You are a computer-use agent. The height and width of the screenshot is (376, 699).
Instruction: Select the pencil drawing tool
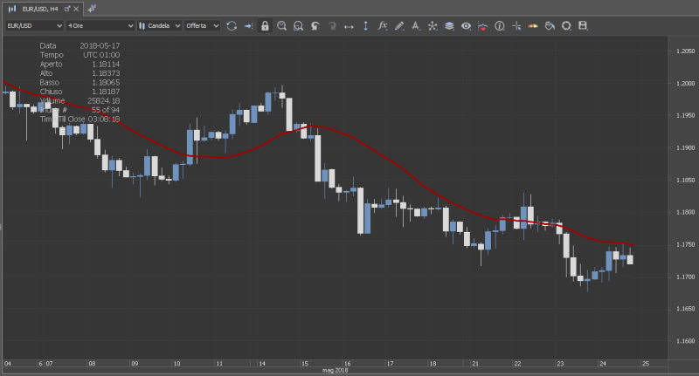tap(398, 26)
